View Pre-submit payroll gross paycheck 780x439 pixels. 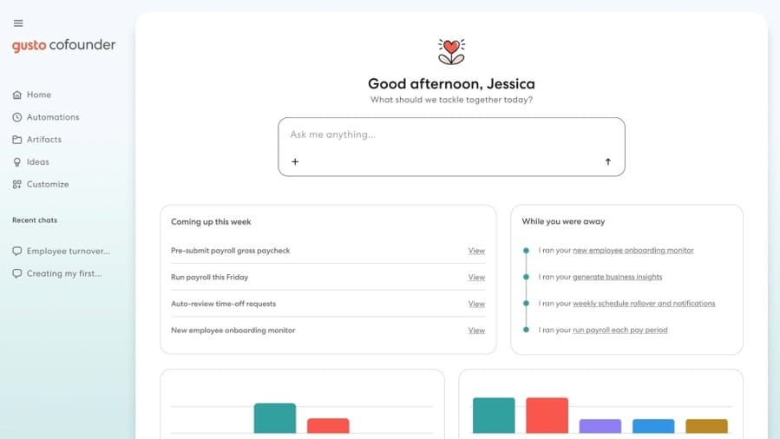click(x=476, y=251)
